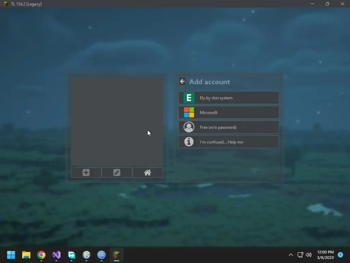
Task: Open the network status tray icon
Action: (300, 255)
